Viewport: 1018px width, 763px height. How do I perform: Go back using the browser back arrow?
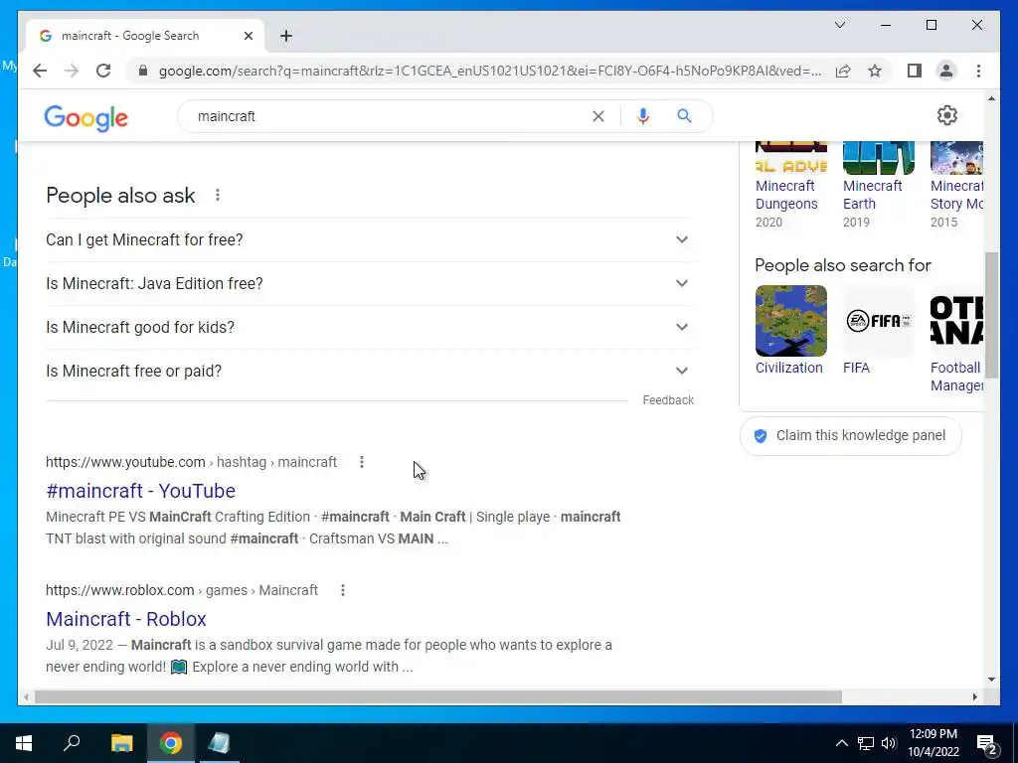click(40, 71)
